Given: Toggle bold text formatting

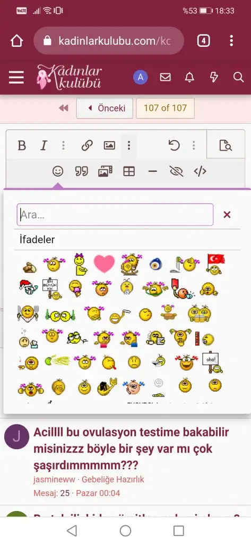Looking at the screenshot, I should pyautogui.click(x=22, y=145).
